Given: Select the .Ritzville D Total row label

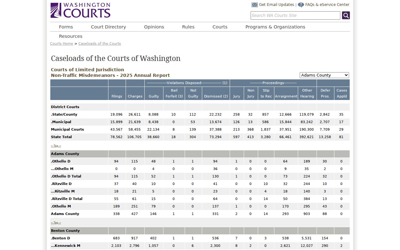Looking at the screenshot, I should coord(67,199).
